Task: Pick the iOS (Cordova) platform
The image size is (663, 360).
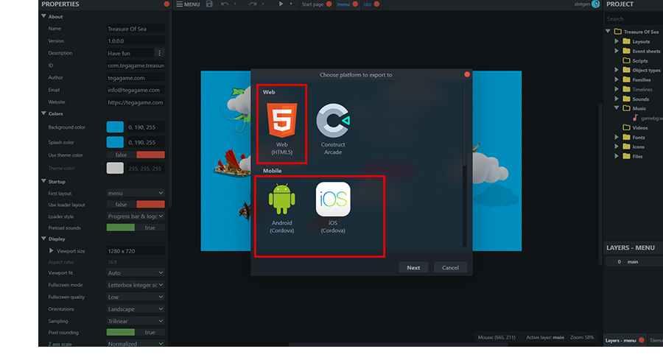Action: coord(333,208)
